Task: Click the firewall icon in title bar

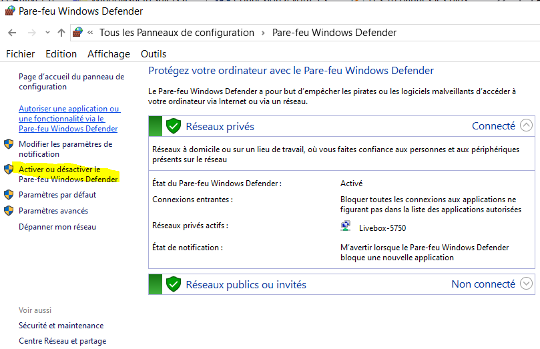Action: (x=10, y=11)
